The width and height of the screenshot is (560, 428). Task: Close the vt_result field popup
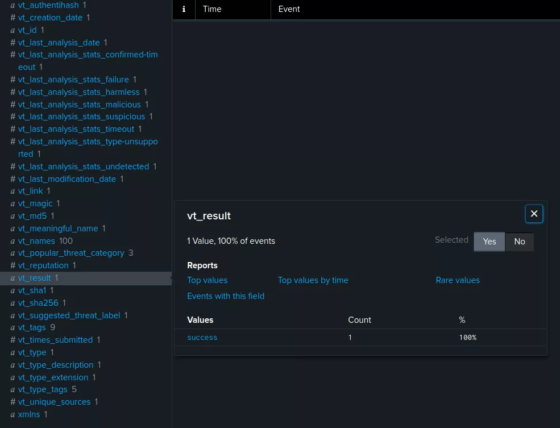[x=534, y=214]
